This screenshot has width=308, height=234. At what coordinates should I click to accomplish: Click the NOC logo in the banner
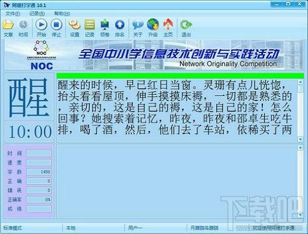[x=42, y=55]
